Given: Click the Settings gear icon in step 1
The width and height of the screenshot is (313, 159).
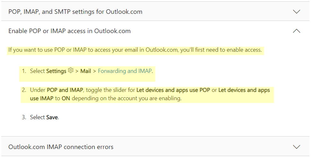Looking at the screenshot, I should (71, 71).
